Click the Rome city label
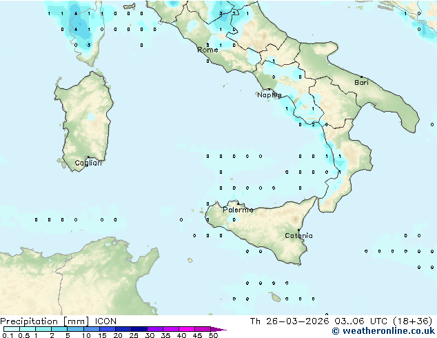Image resolution: width=437 pixels, height=338 pixels. coord(207,50)
